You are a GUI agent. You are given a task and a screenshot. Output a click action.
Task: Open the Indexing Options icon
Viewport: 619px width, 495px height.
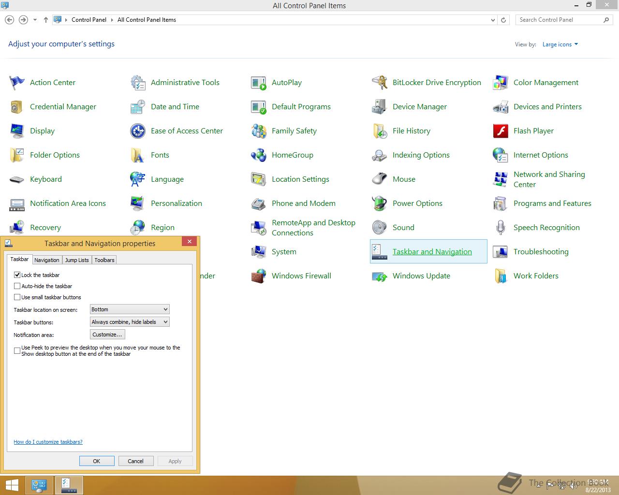tap(380, 155)
